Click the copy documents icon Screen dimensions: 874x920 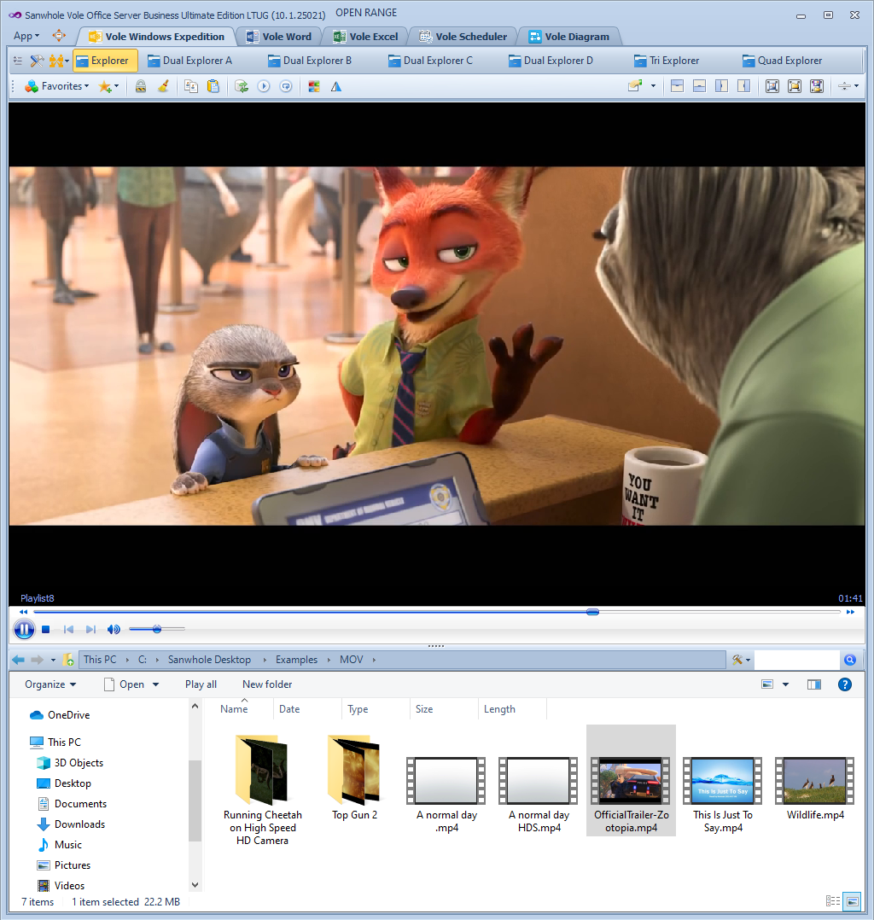pyautogui.click(x=191, y=86)
